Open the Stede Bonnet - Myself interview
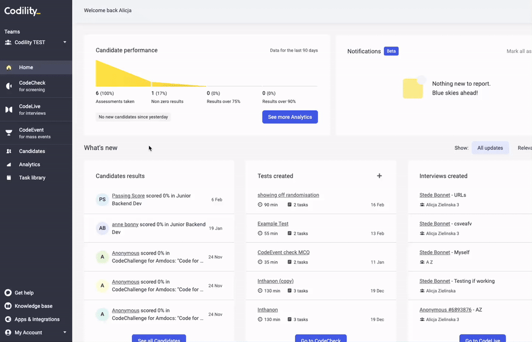 434,252
